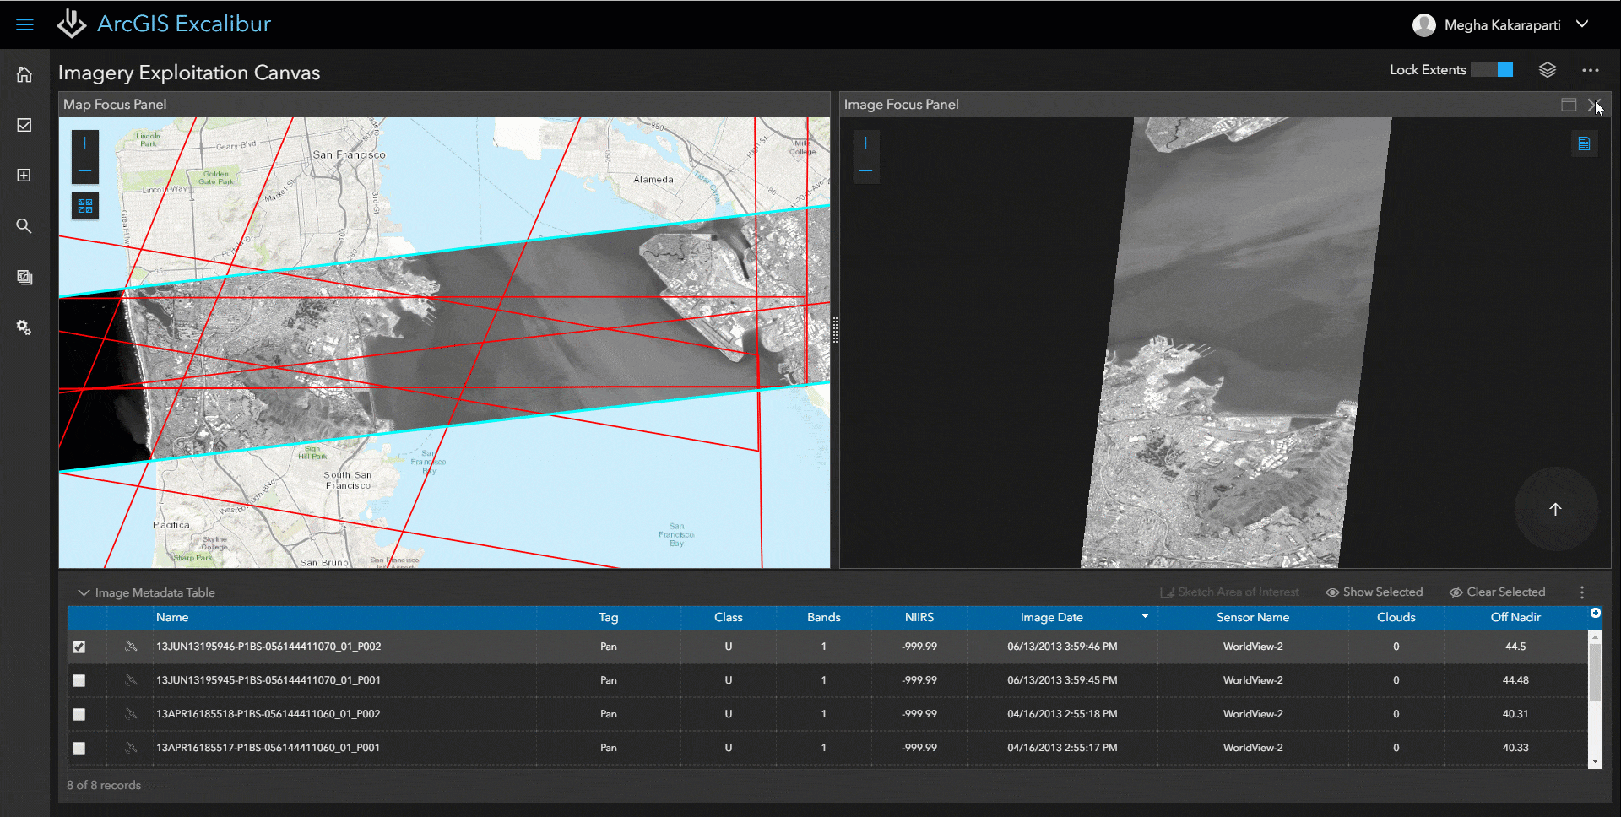Click the north arrow orientation button
This screenshot has width=1621, height=817.
coord(1556,510)
